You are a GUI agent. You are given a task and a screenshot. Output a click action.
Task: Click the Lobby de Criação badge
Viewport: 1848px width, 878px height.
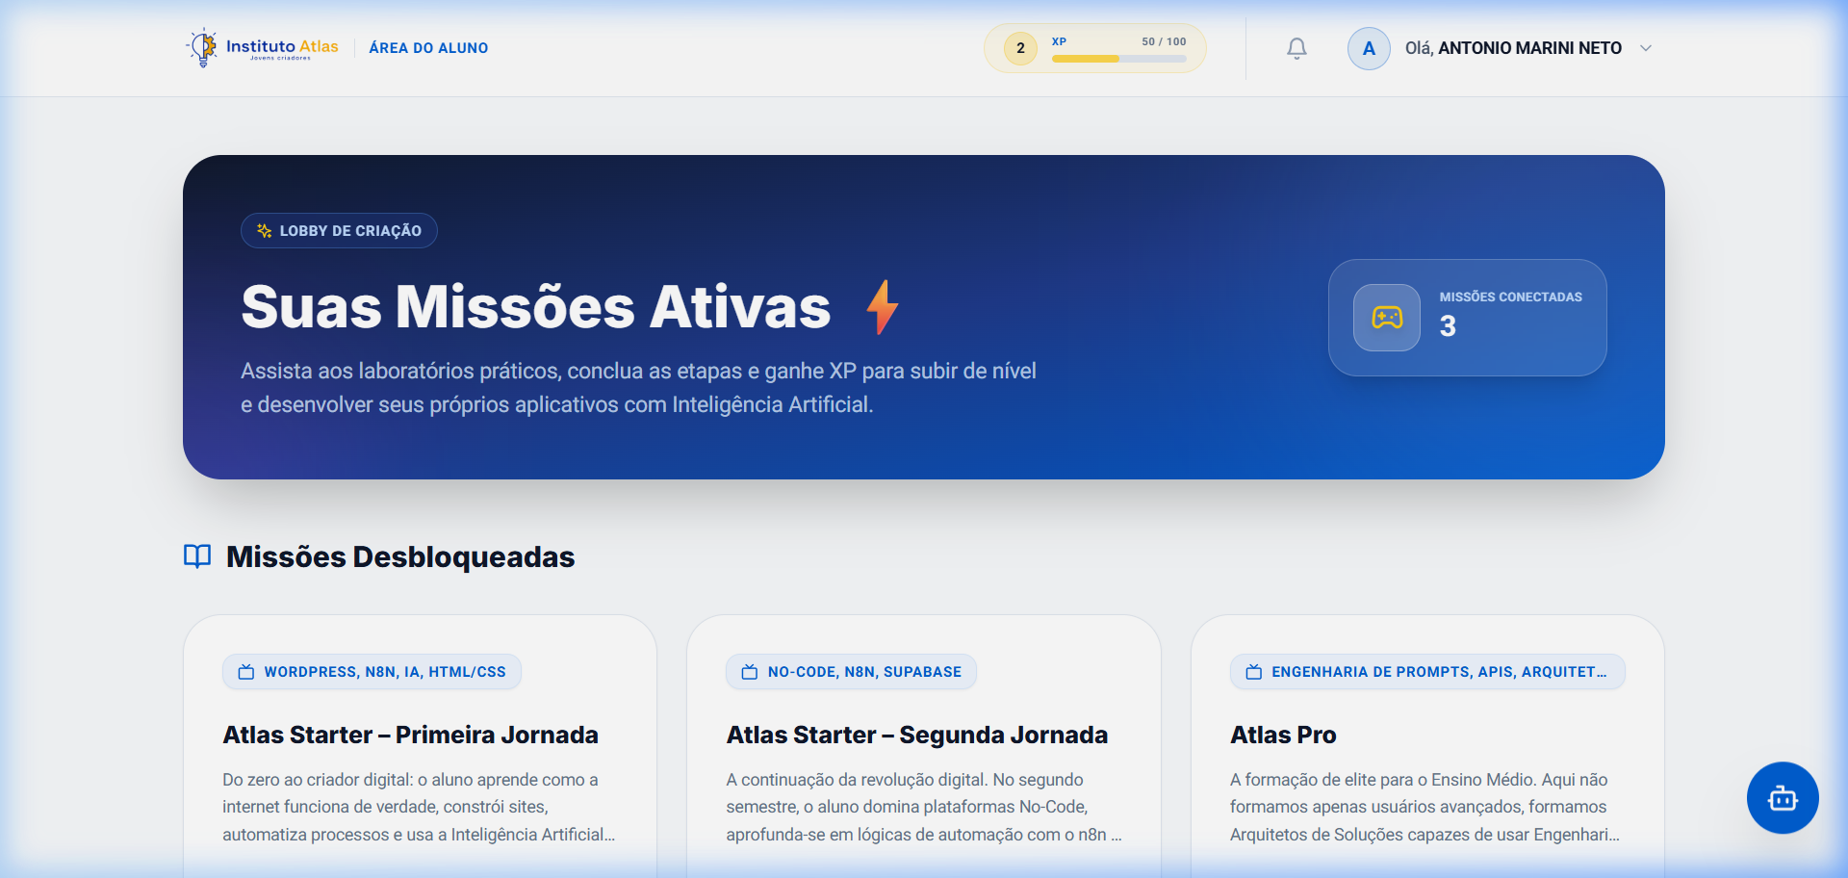click(339, 231)
